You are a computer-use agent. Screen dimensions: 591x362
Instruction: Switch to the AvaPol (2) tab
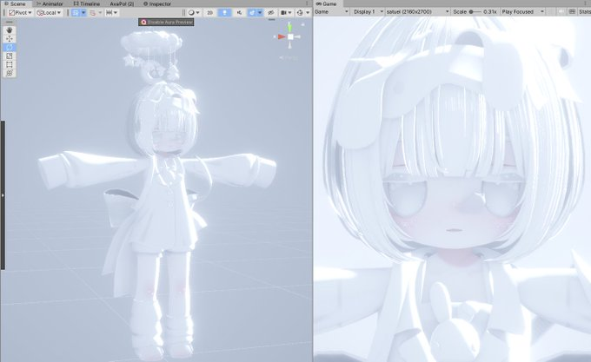coord(122,3)
